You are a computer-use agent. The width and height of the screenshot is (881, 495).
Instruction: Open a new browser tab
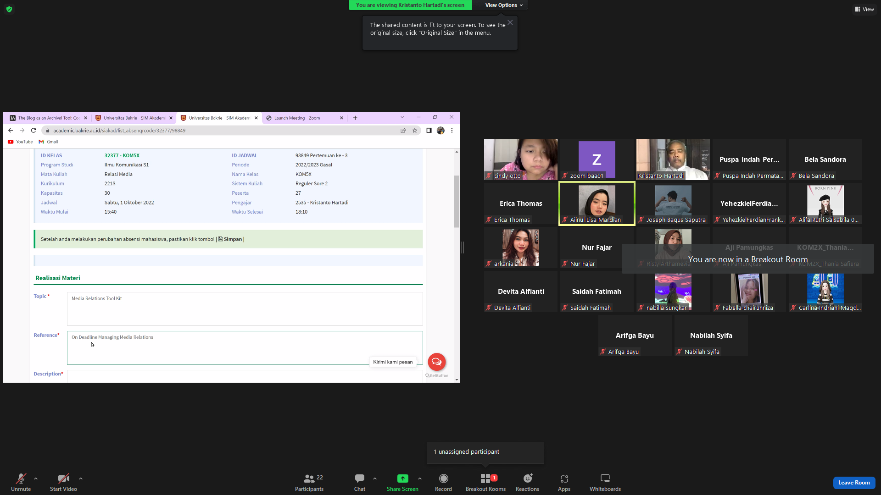pos(355,118)
